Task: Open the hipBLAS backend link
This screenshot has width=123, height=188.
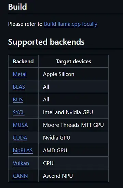Action: click(23, 151)
